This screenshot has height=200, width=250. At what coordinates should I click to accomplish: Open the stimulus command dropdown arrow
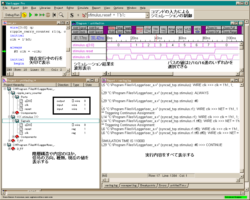coord(147,15)
